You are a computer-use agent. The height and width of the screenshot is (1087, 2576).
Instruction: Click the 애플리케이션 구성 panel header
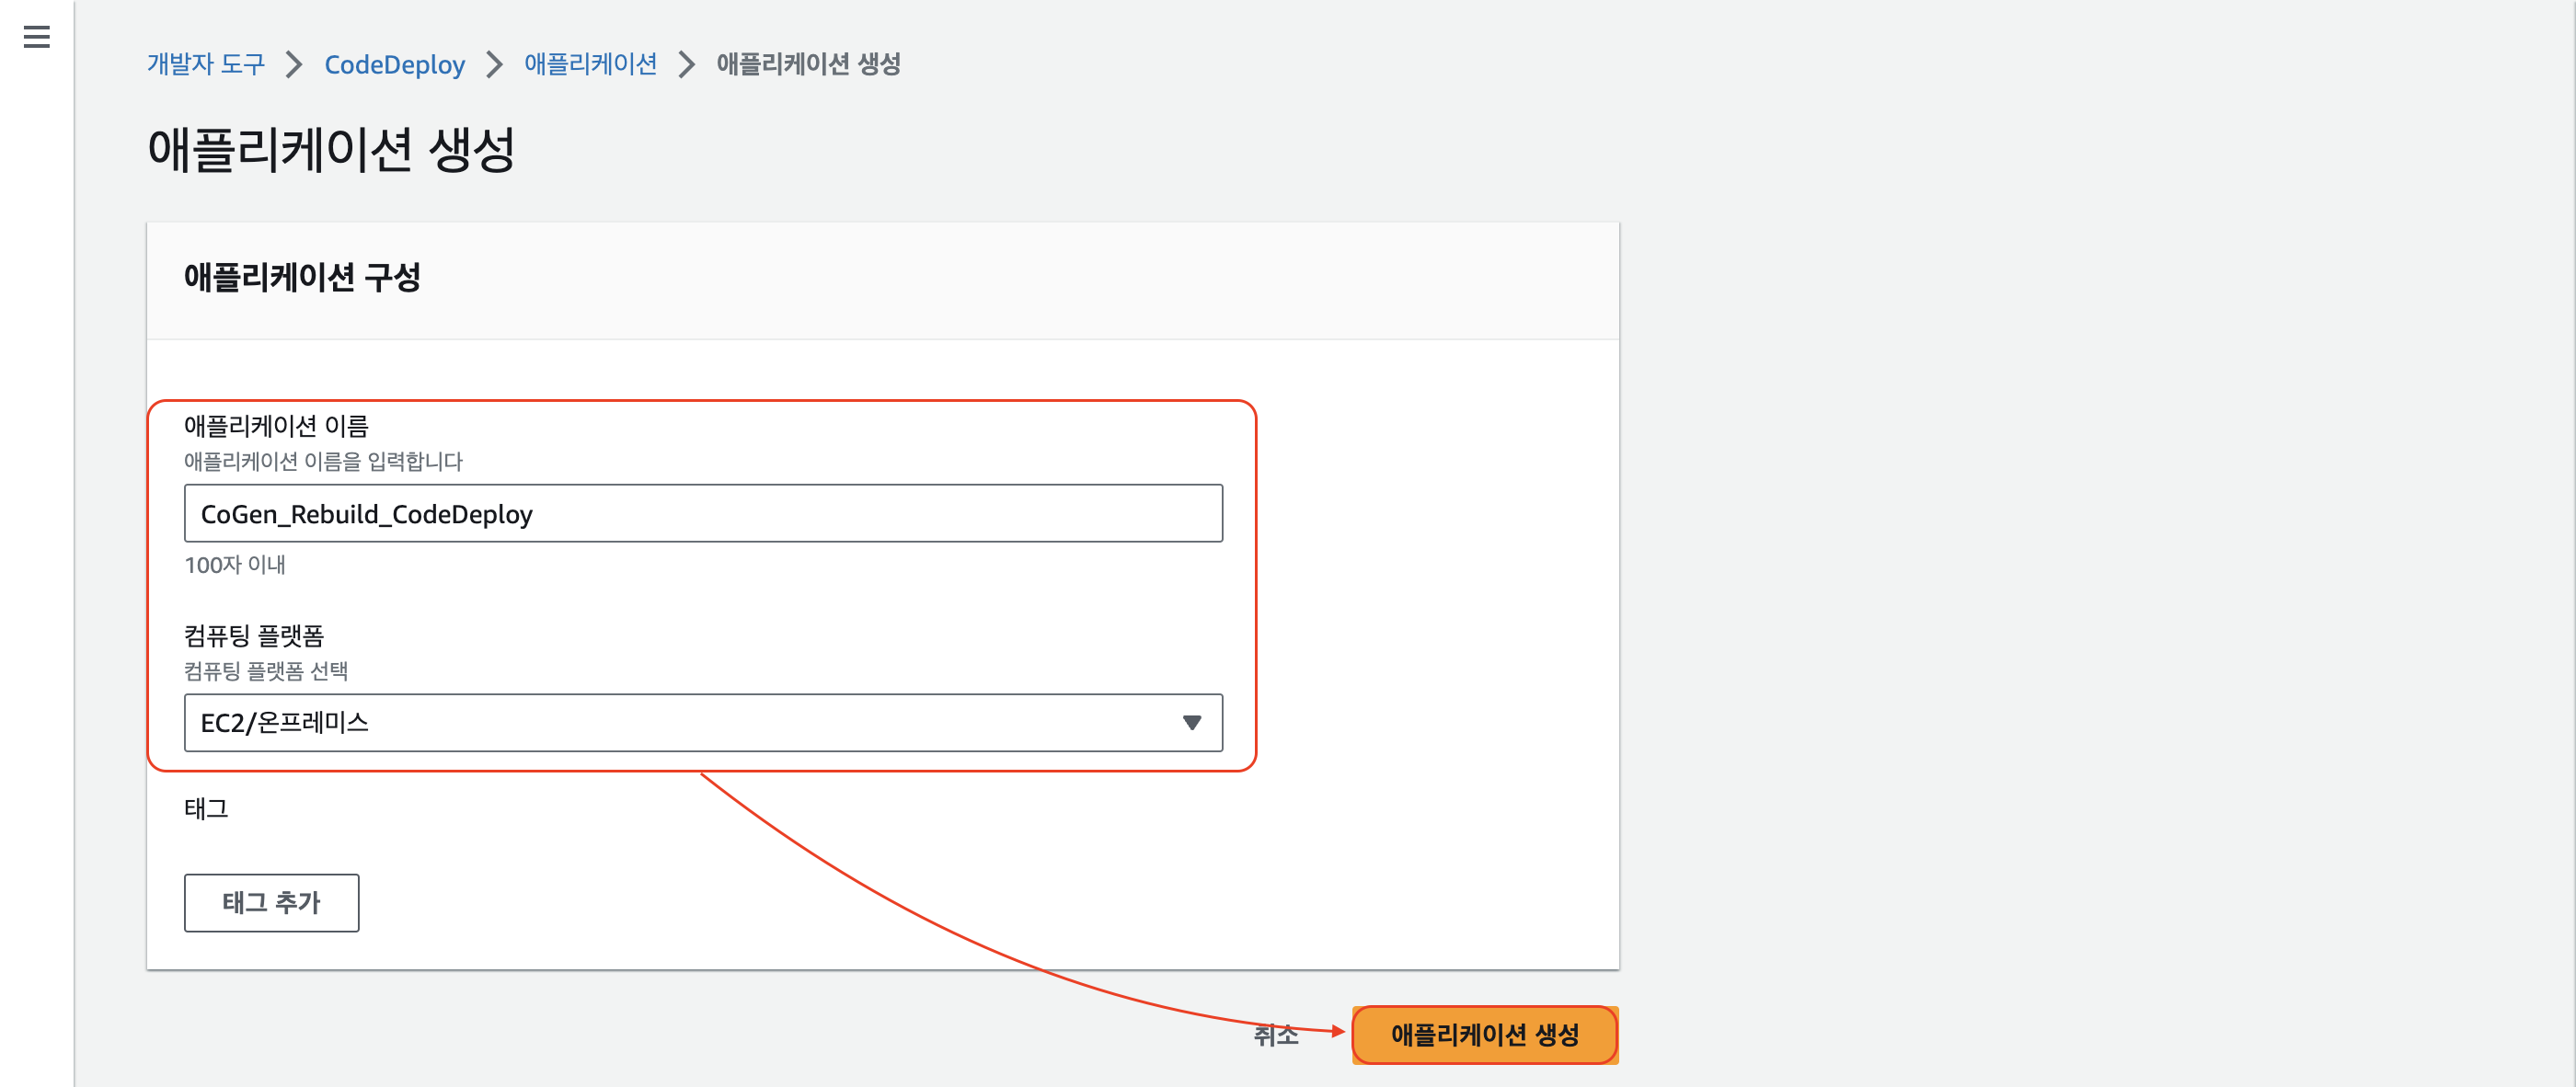302,277
